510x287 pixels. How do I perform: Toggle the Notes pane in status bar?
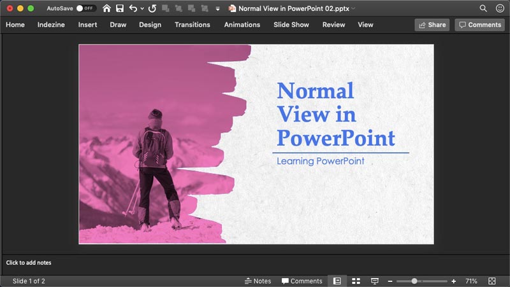point(258,281)
